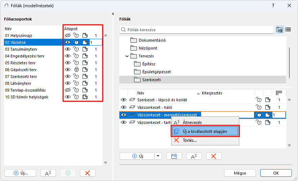Image resolution: width=298 pixels, height=181 pixels.
Task: Switch to folder tree view icon
Action: point(280,30)
